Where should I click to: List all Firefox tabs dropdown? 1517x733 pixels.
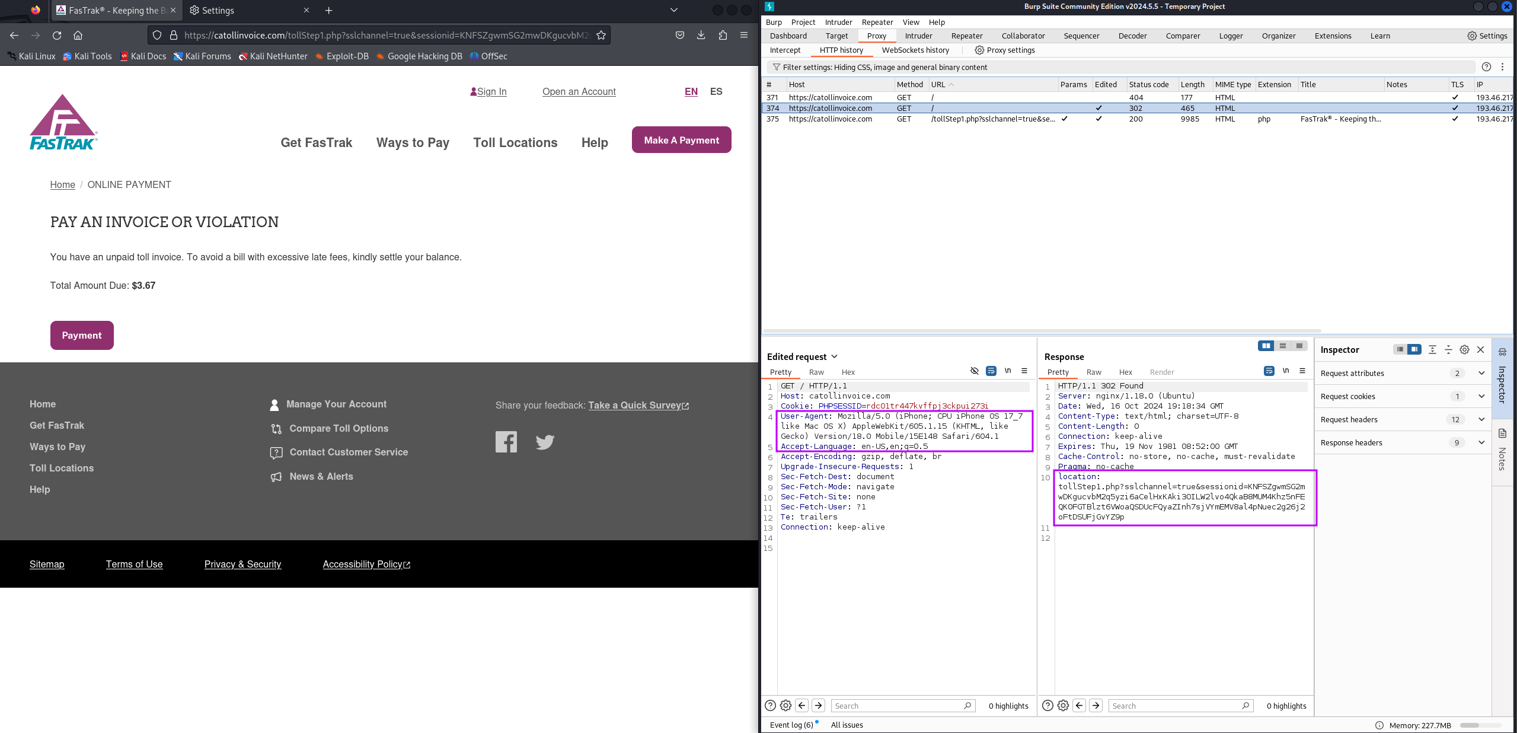[673, 10]
